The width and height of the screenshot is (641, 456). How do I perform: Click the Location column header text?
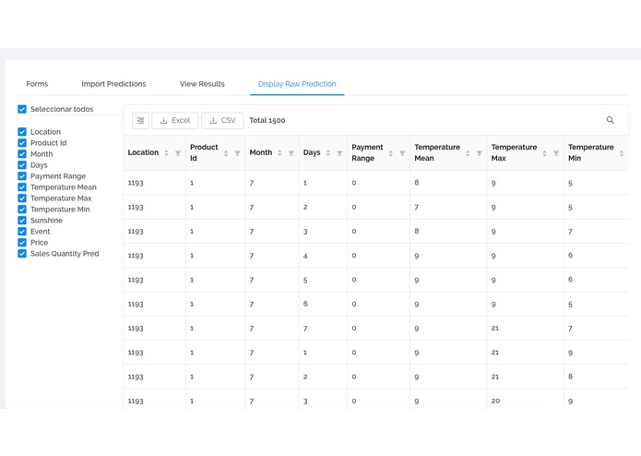143,152
